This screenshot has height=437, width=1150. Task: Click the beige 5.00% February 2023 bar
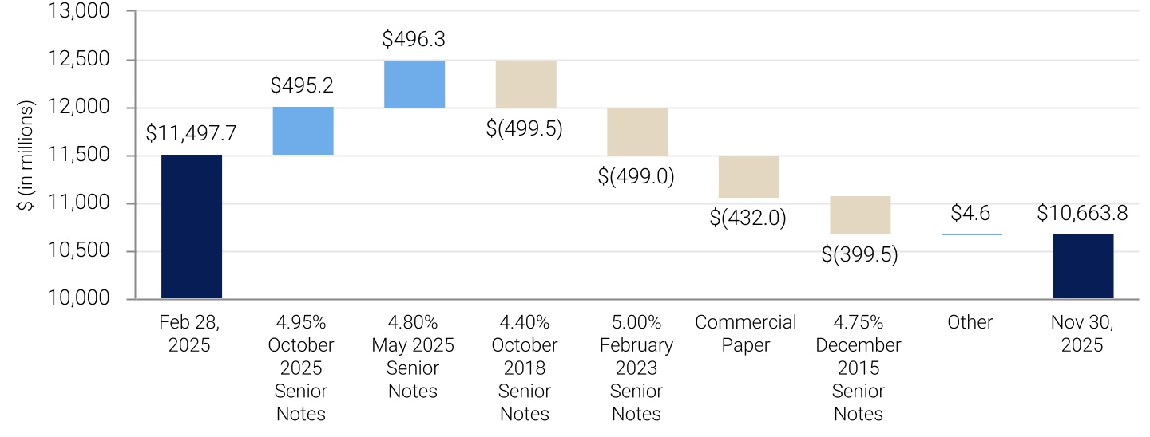tap(637, 132)
